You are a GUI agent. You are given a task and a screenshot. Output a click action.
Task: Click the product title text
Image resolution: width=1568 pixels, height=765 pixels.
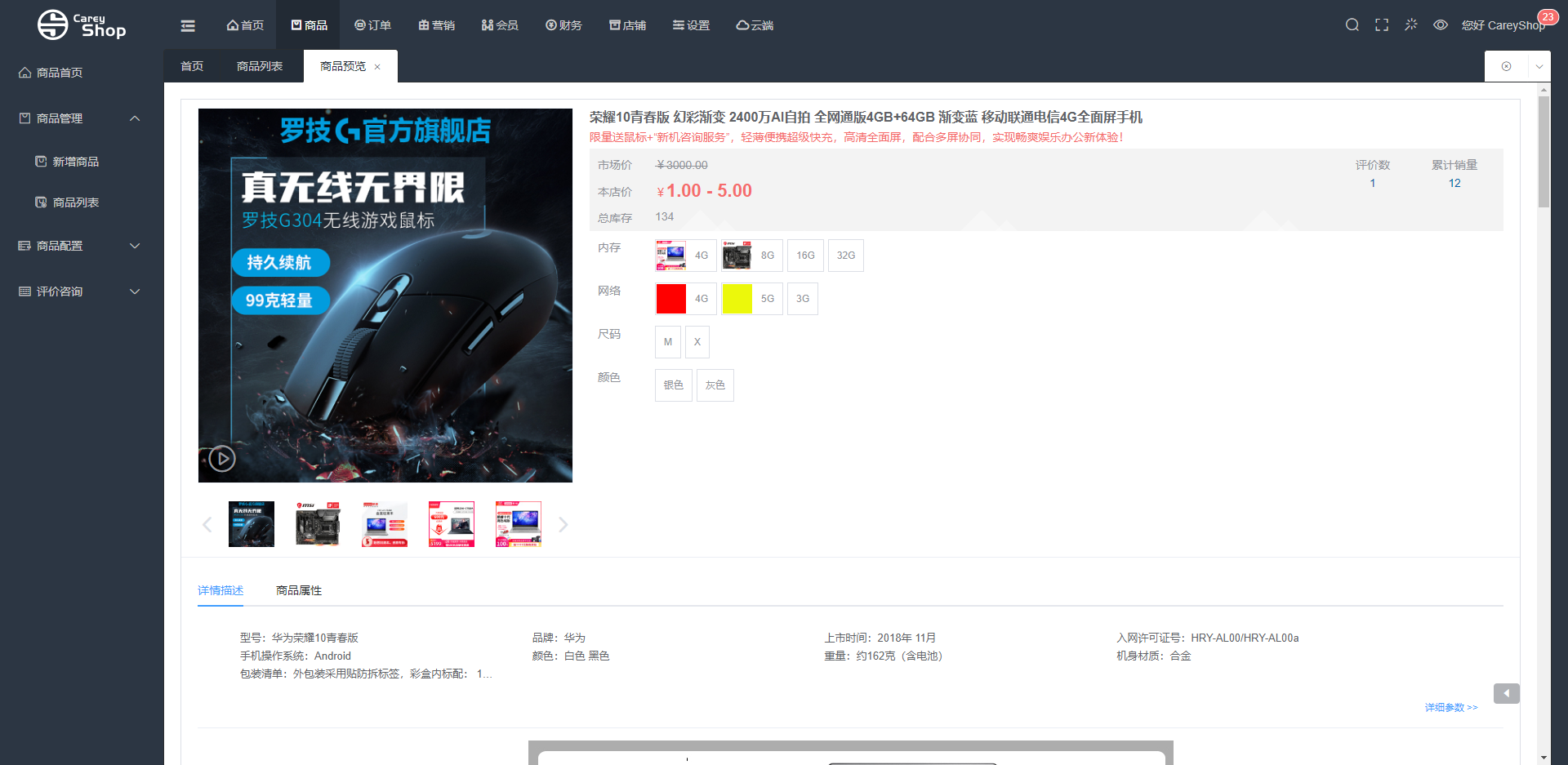pyautogui.click(x=866, y=118)
